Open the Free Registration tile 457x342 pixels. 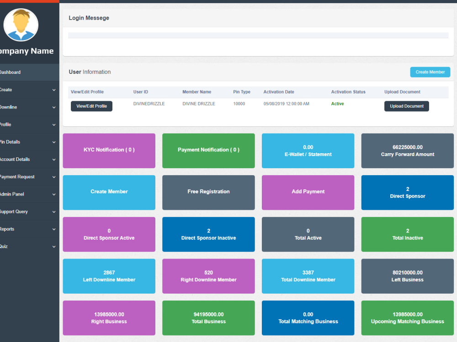[x=208, y=192]
